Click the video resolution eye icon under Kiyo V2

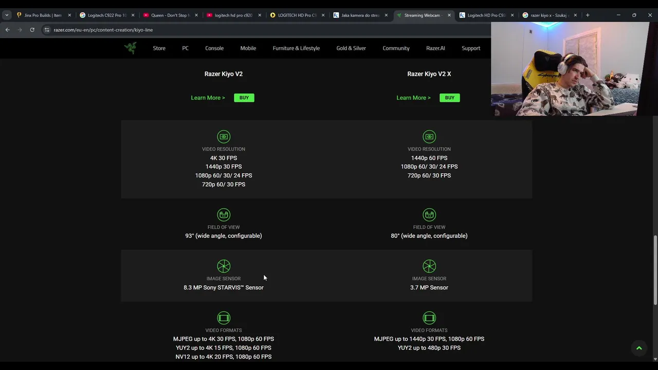click(224, 137)
